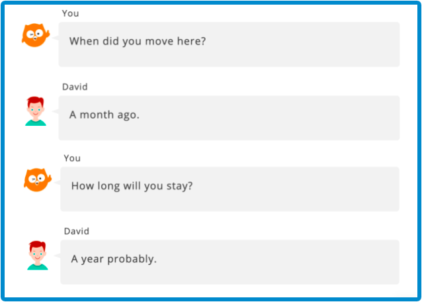Click the text 'A year probably.'
Screen dimensions: 422x302
click(114, 259)
